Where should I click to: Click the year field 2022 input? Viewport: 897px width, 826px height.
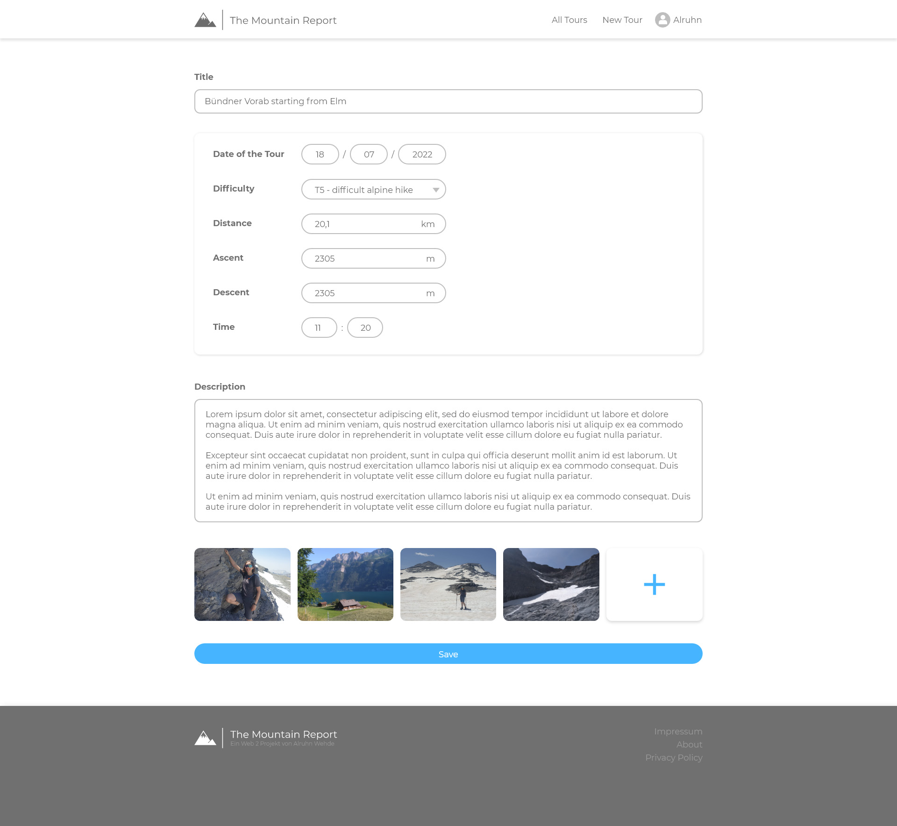(422, 154)
